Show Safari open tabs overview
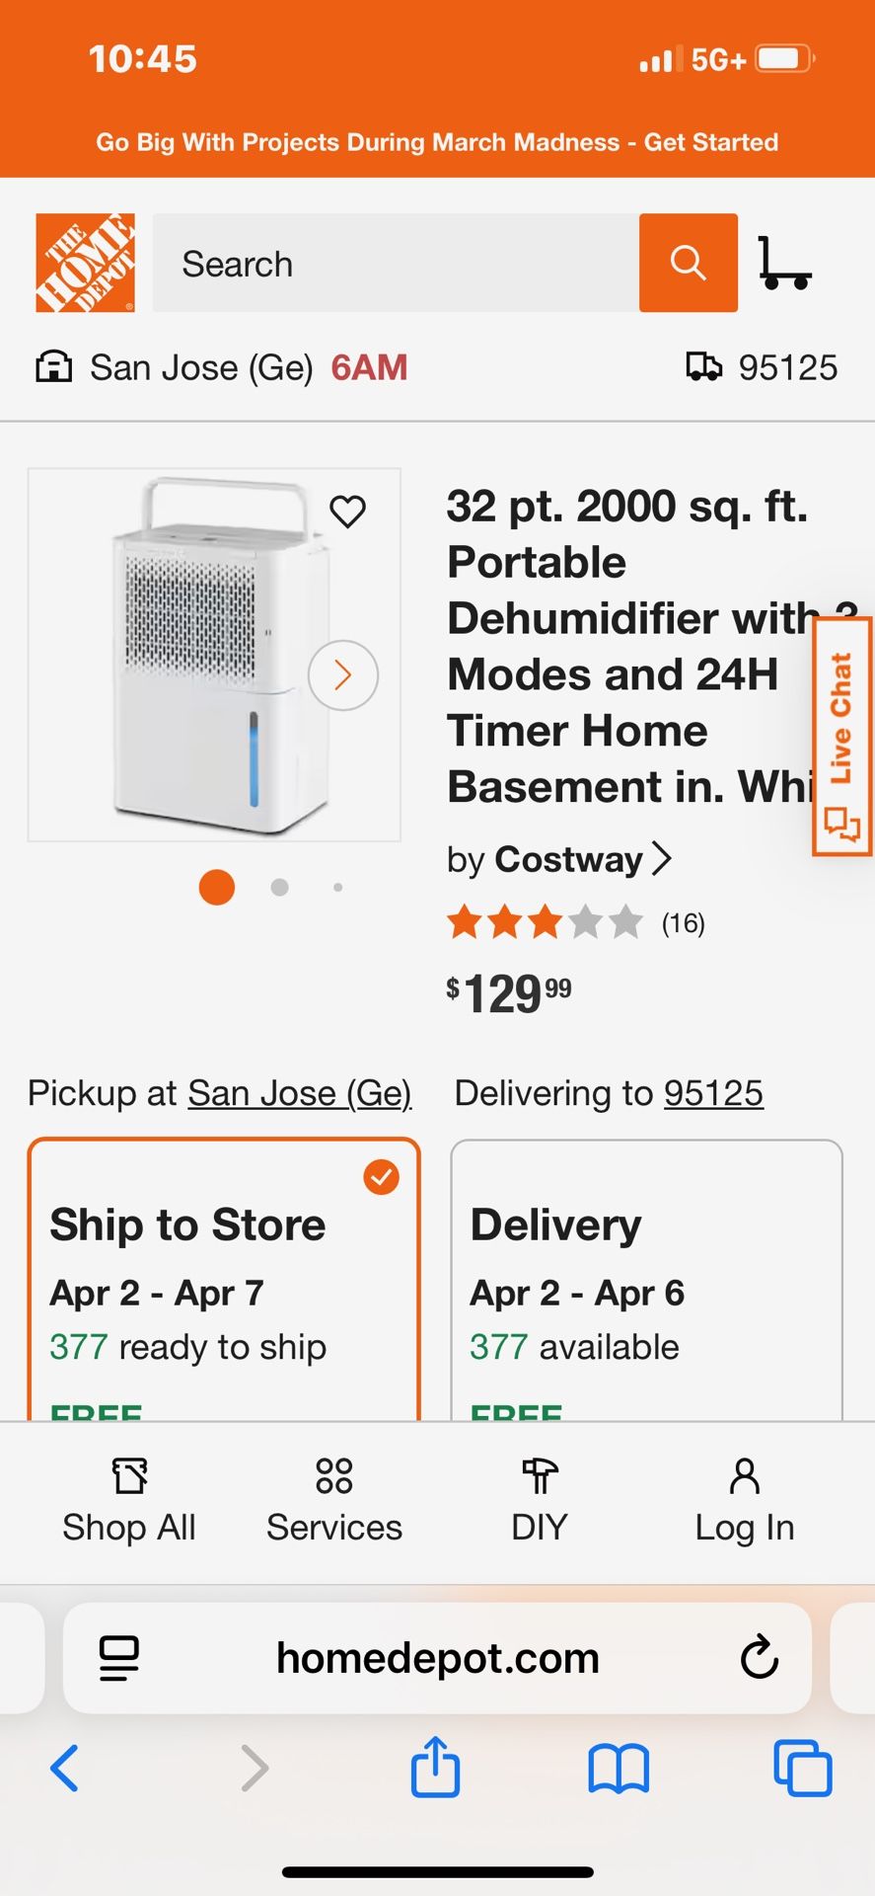The image size is (875, 1896). tap(802, 1767)
